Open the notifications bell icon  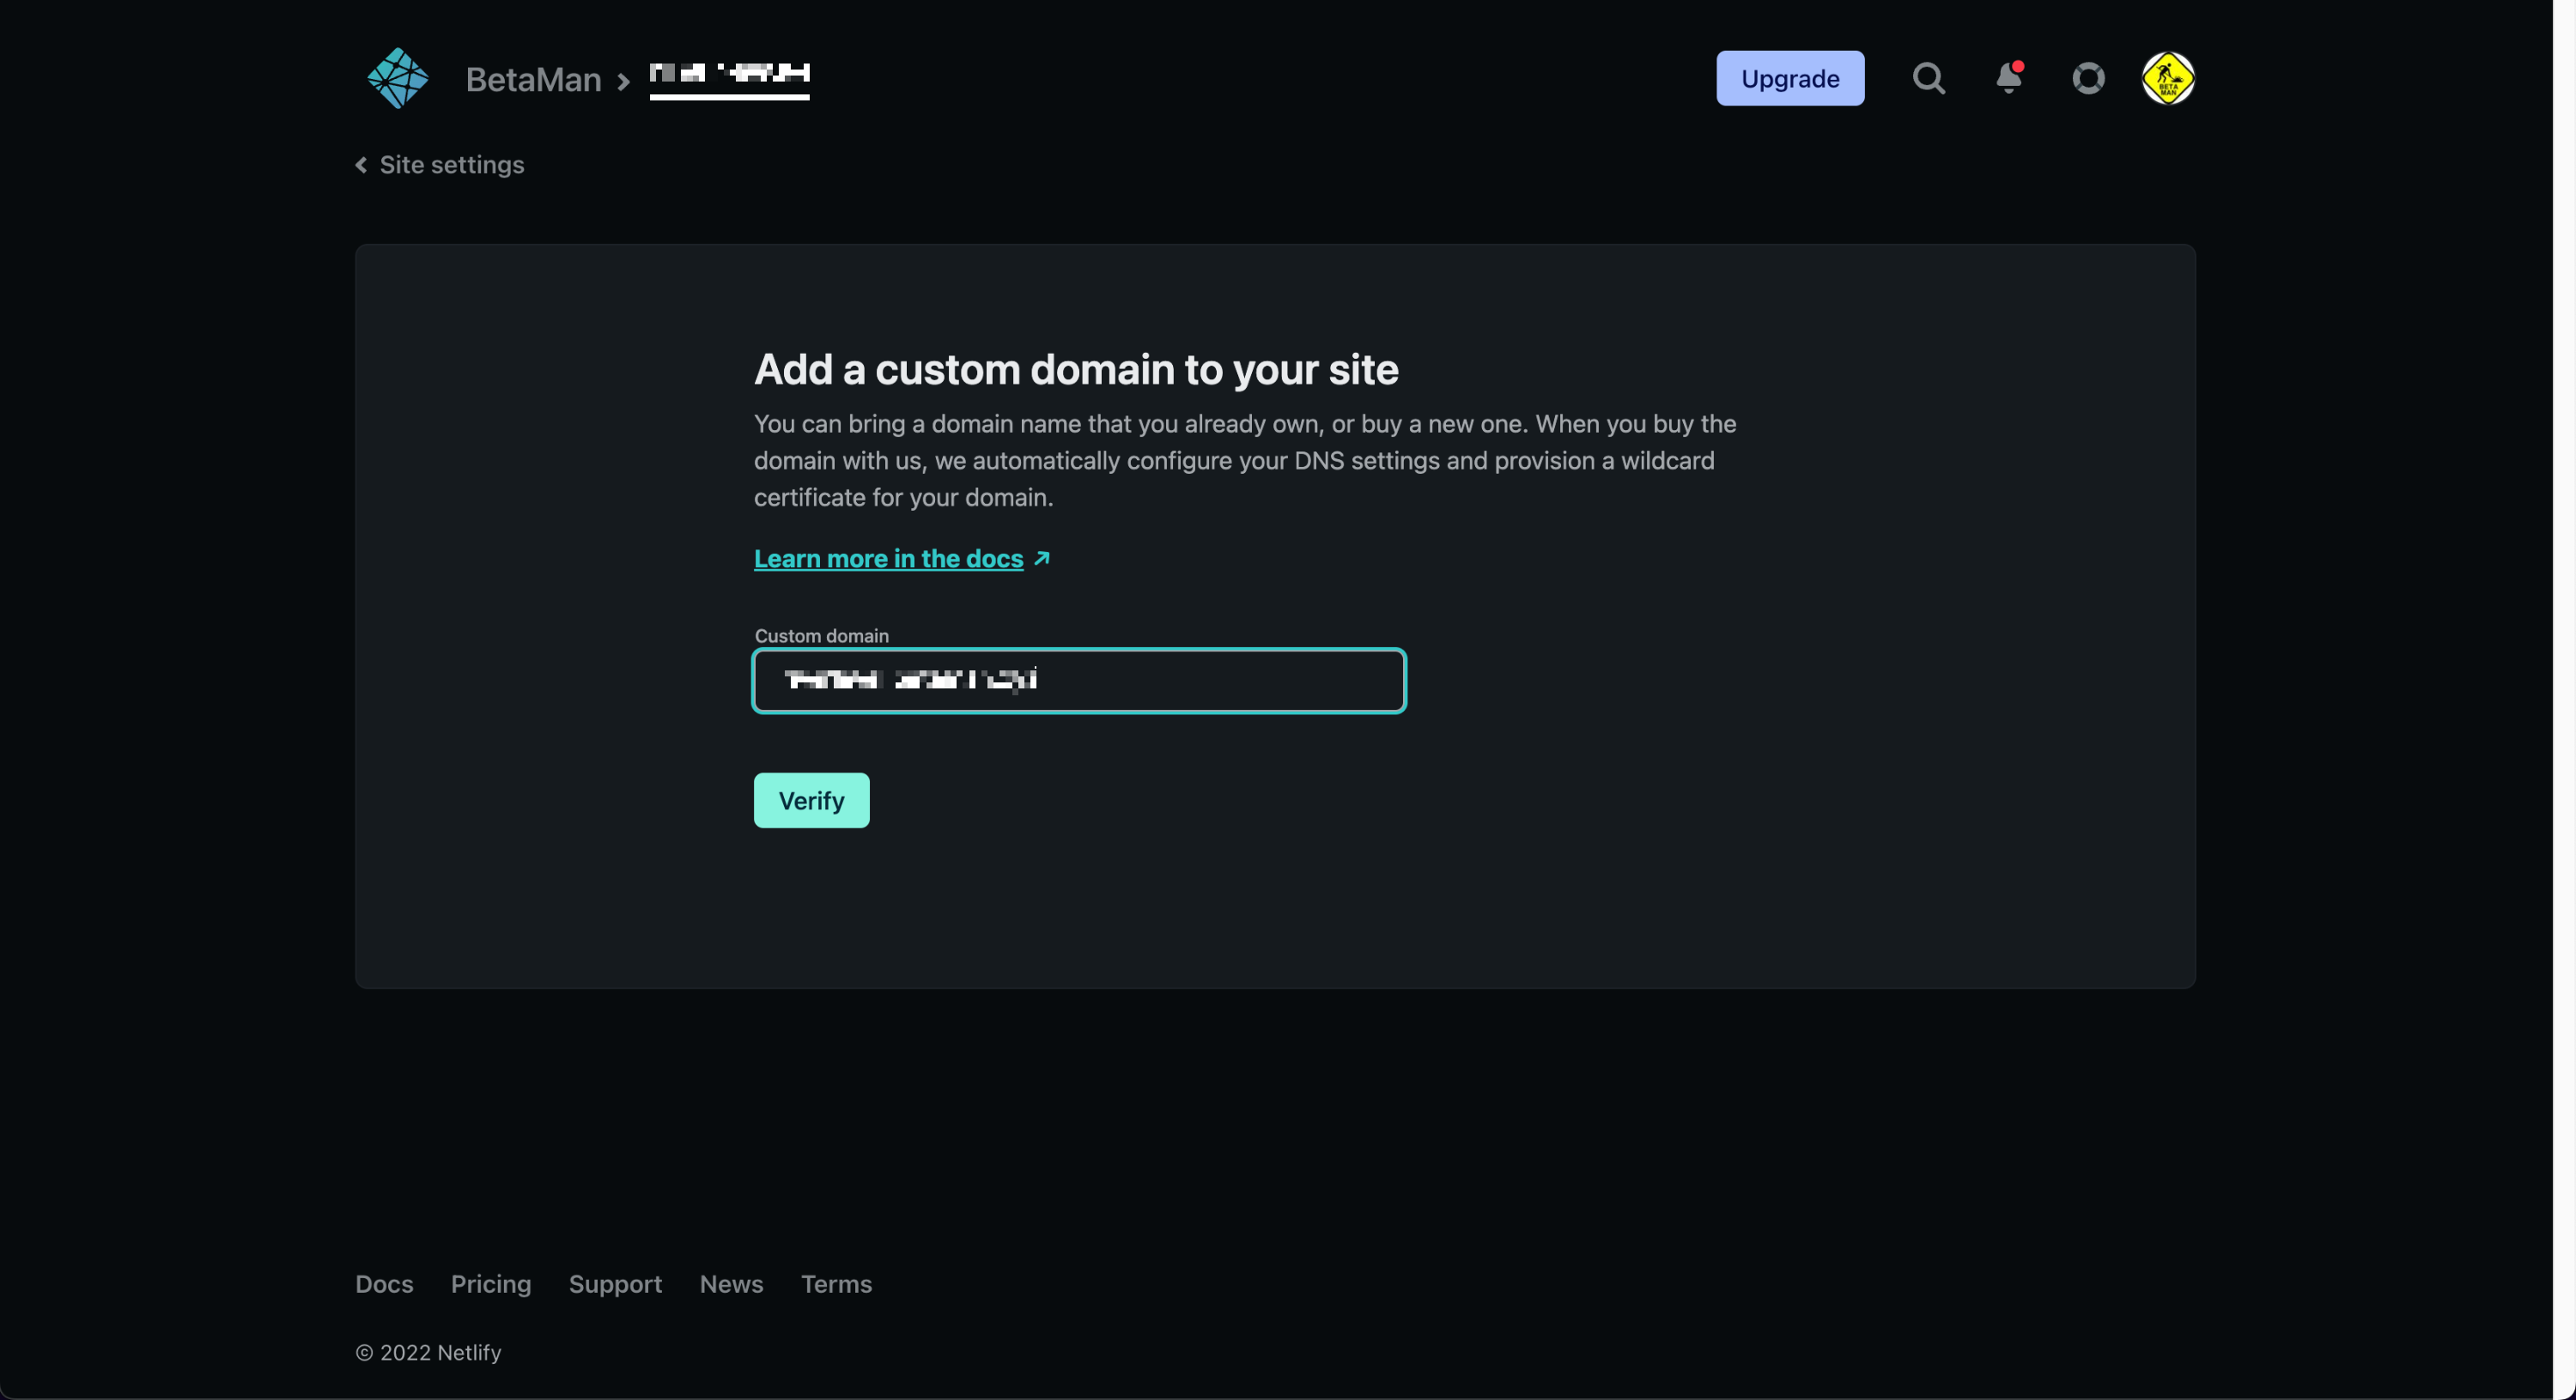click(2008, 78)
